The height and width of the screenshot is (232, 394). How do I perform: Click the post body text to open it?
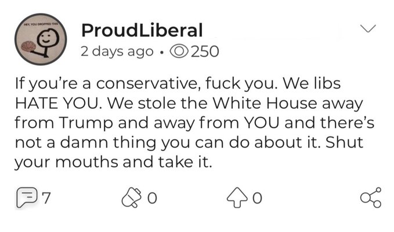(194, 123)
